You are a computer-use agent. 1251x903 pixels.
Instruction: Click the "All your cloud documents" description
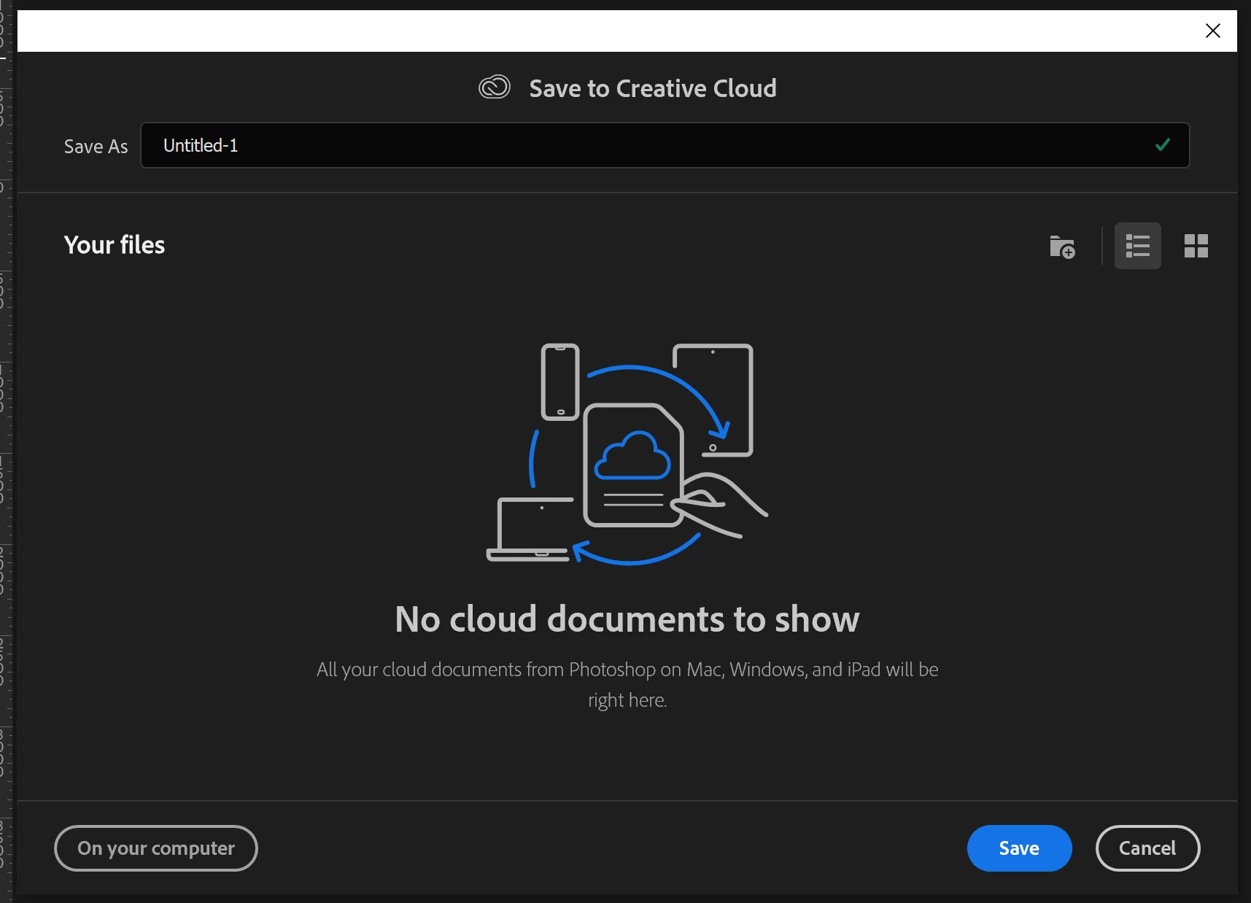click(x=627, y=684)
